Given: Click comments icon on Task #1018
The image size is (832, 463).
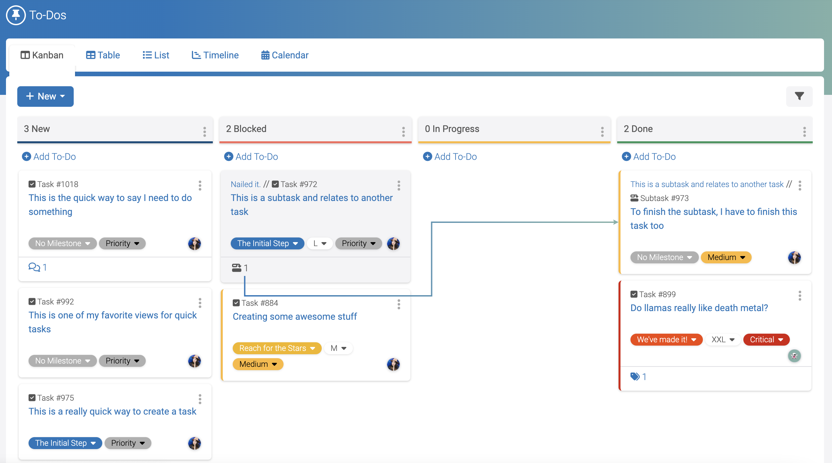Looking at the screenshot, I should pyautogui.click(x=34, y=267).
